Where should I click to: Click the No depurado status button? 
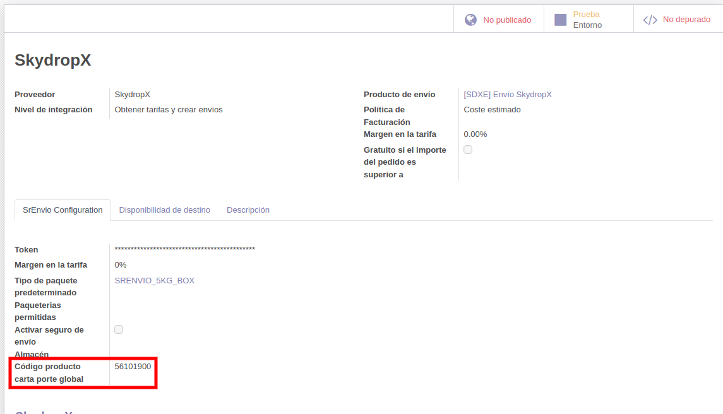(687, 20)
